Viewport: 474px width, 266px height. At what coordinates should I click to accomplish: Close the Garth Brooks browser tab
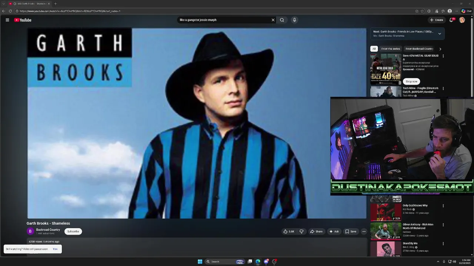click(x=49, y=4)
